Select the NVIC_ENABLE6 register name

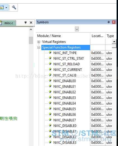click(x=65, y=115)
